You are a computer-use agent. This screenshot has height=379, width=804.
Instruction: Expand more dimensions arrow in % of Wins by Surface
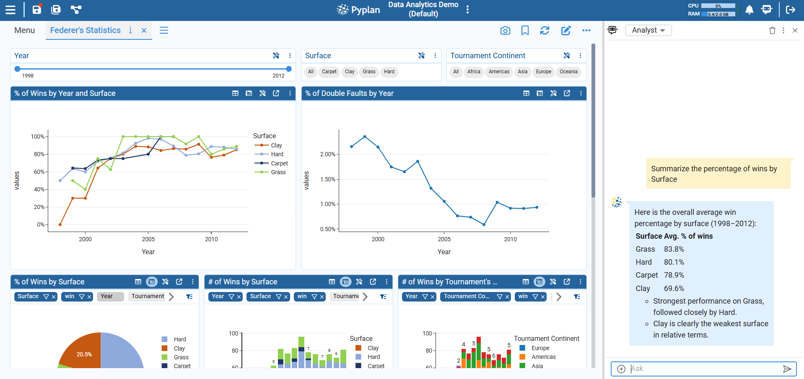click(171, 296)
